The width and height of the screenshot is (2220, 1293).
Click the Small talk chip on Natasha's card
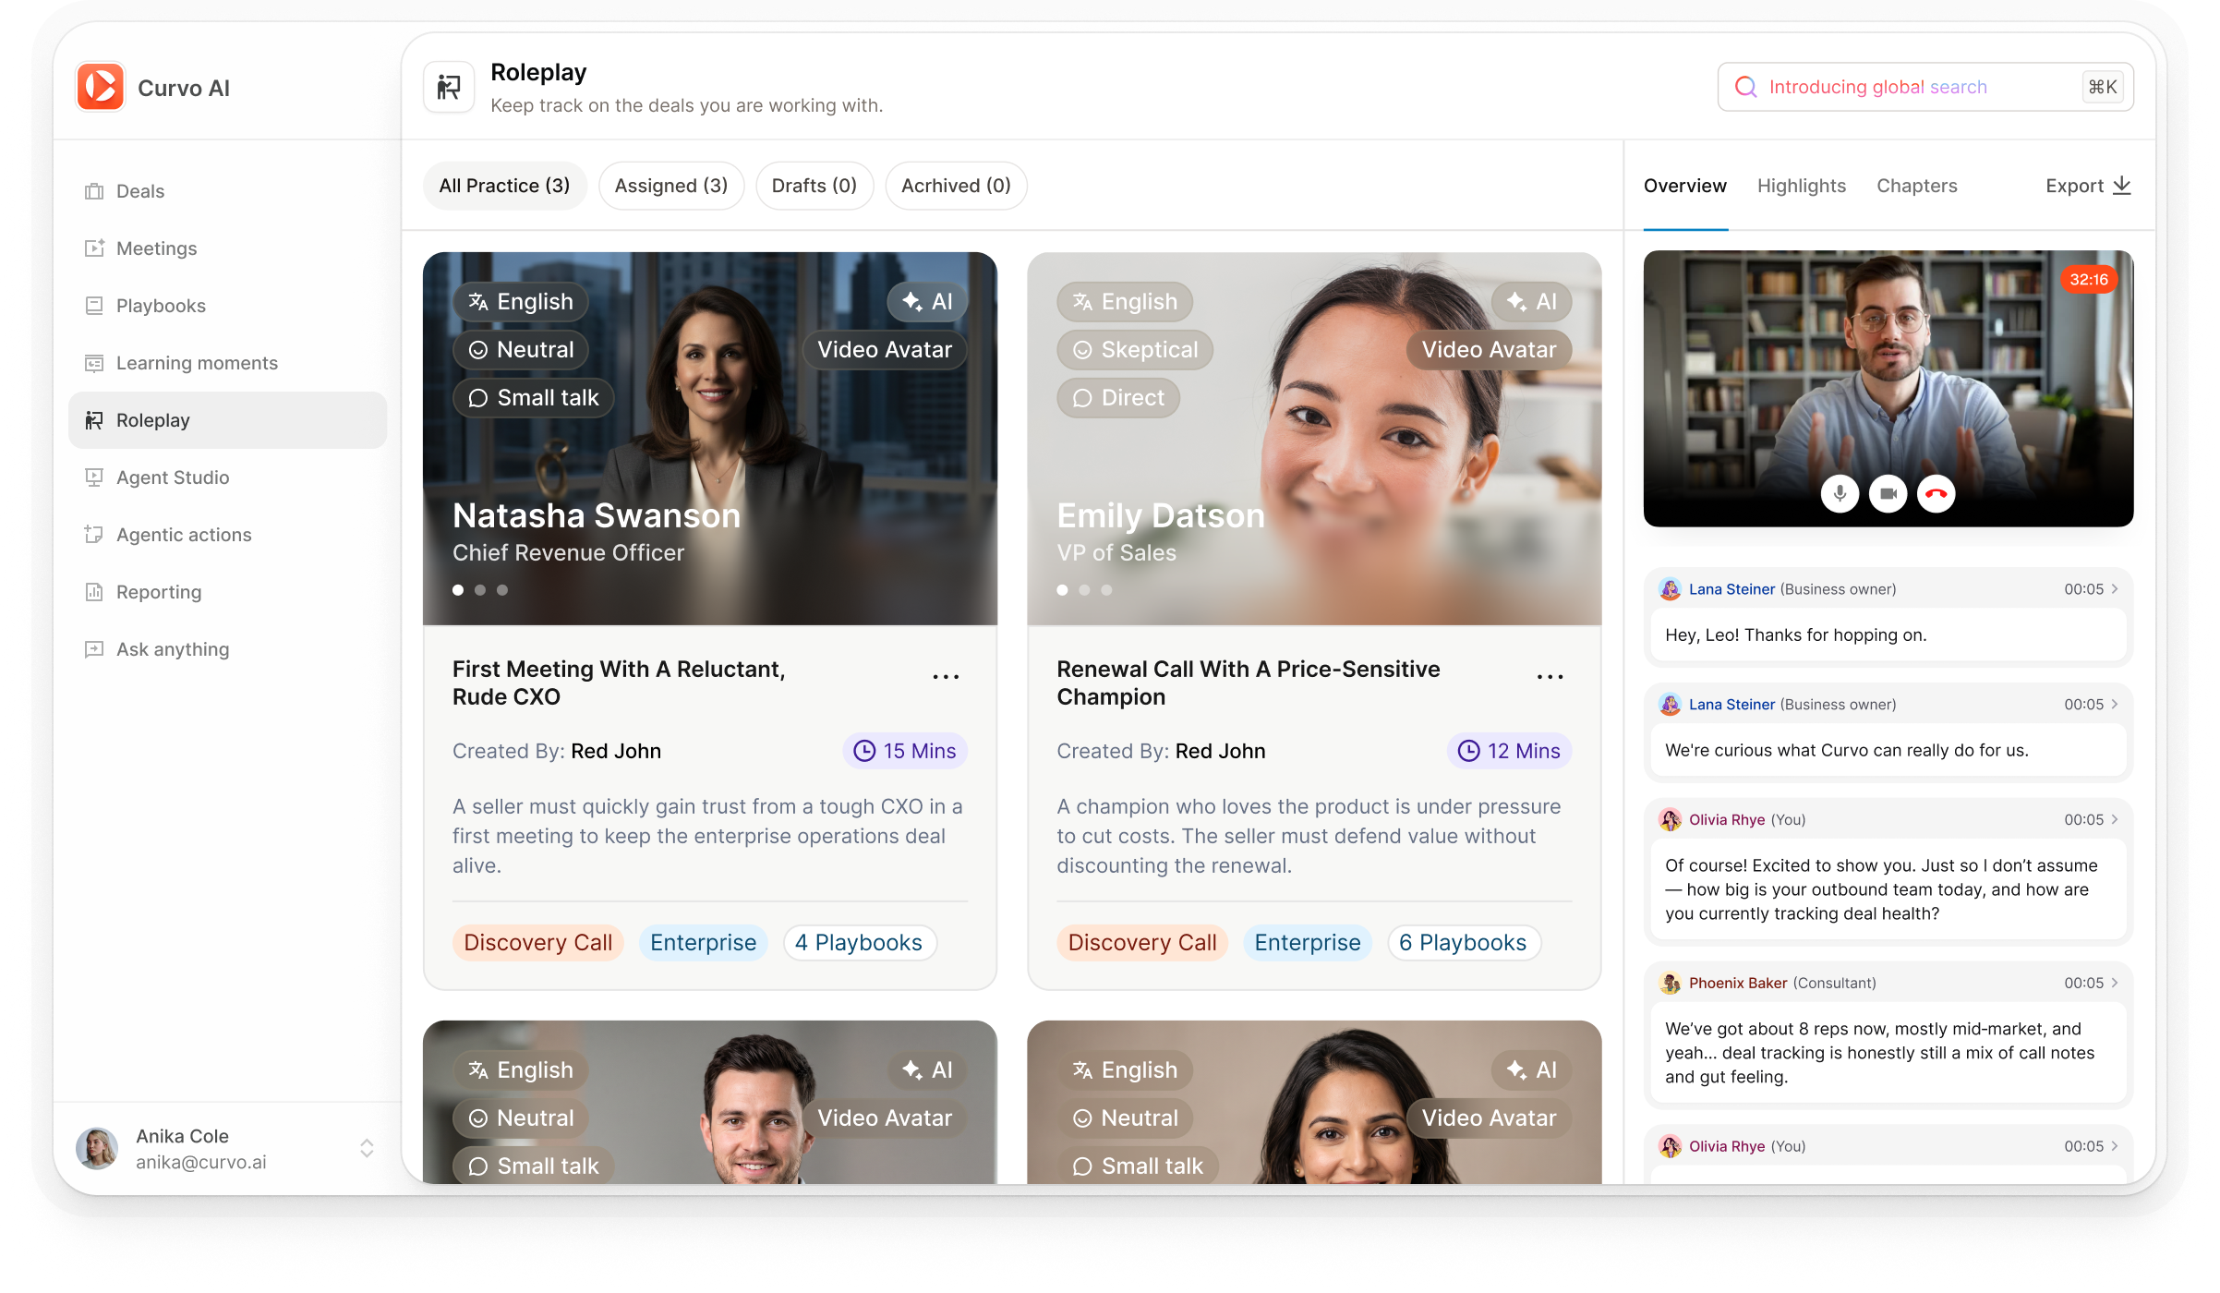(x=534, y=398)
